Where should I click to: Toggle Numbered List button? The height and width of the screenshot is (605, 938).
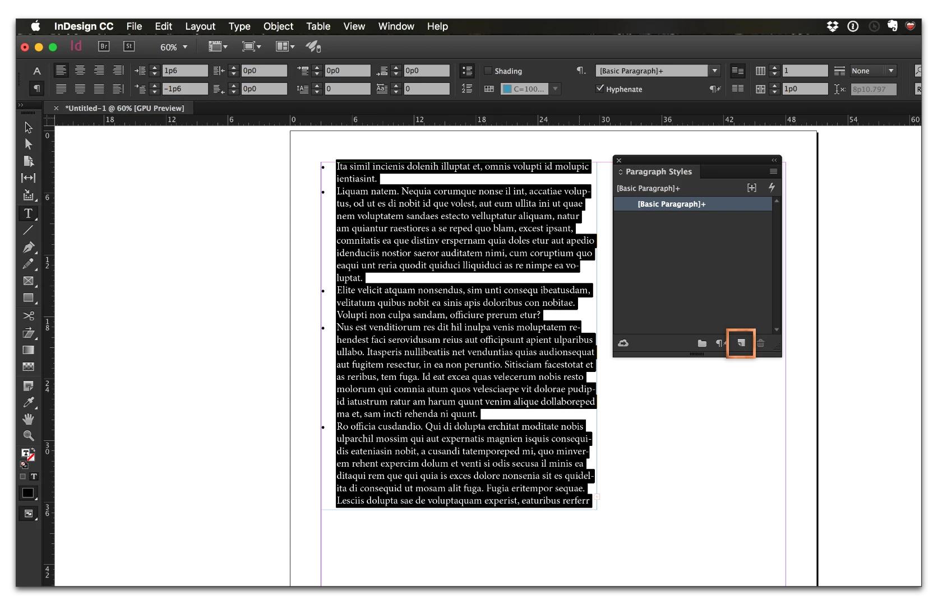pyautogui.click(x=466, y=89)
